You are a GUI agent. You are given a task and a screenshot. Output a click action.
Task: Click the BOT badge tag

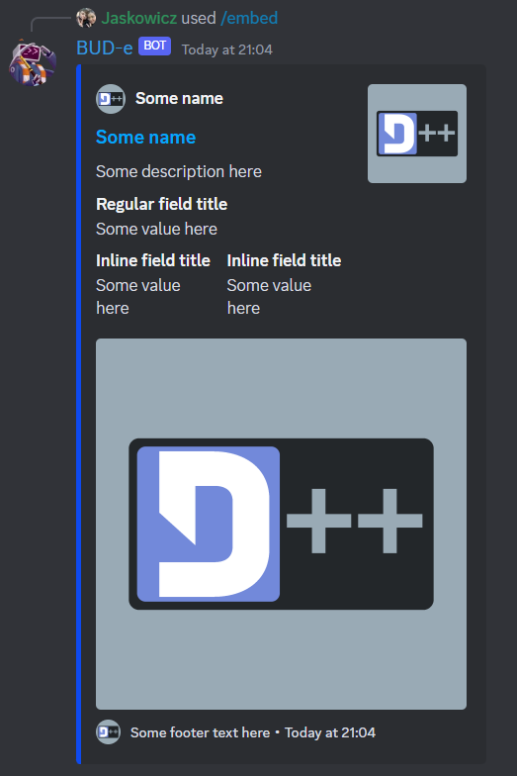(x=154, y=46)
